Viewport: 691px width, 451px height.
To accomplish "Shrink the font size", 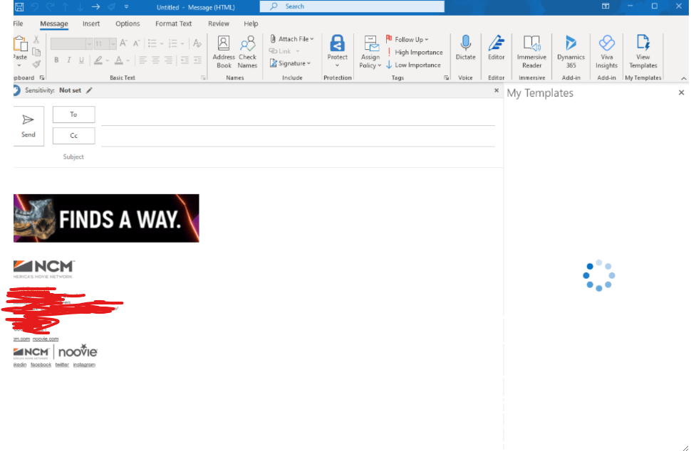I will point(137,43).
